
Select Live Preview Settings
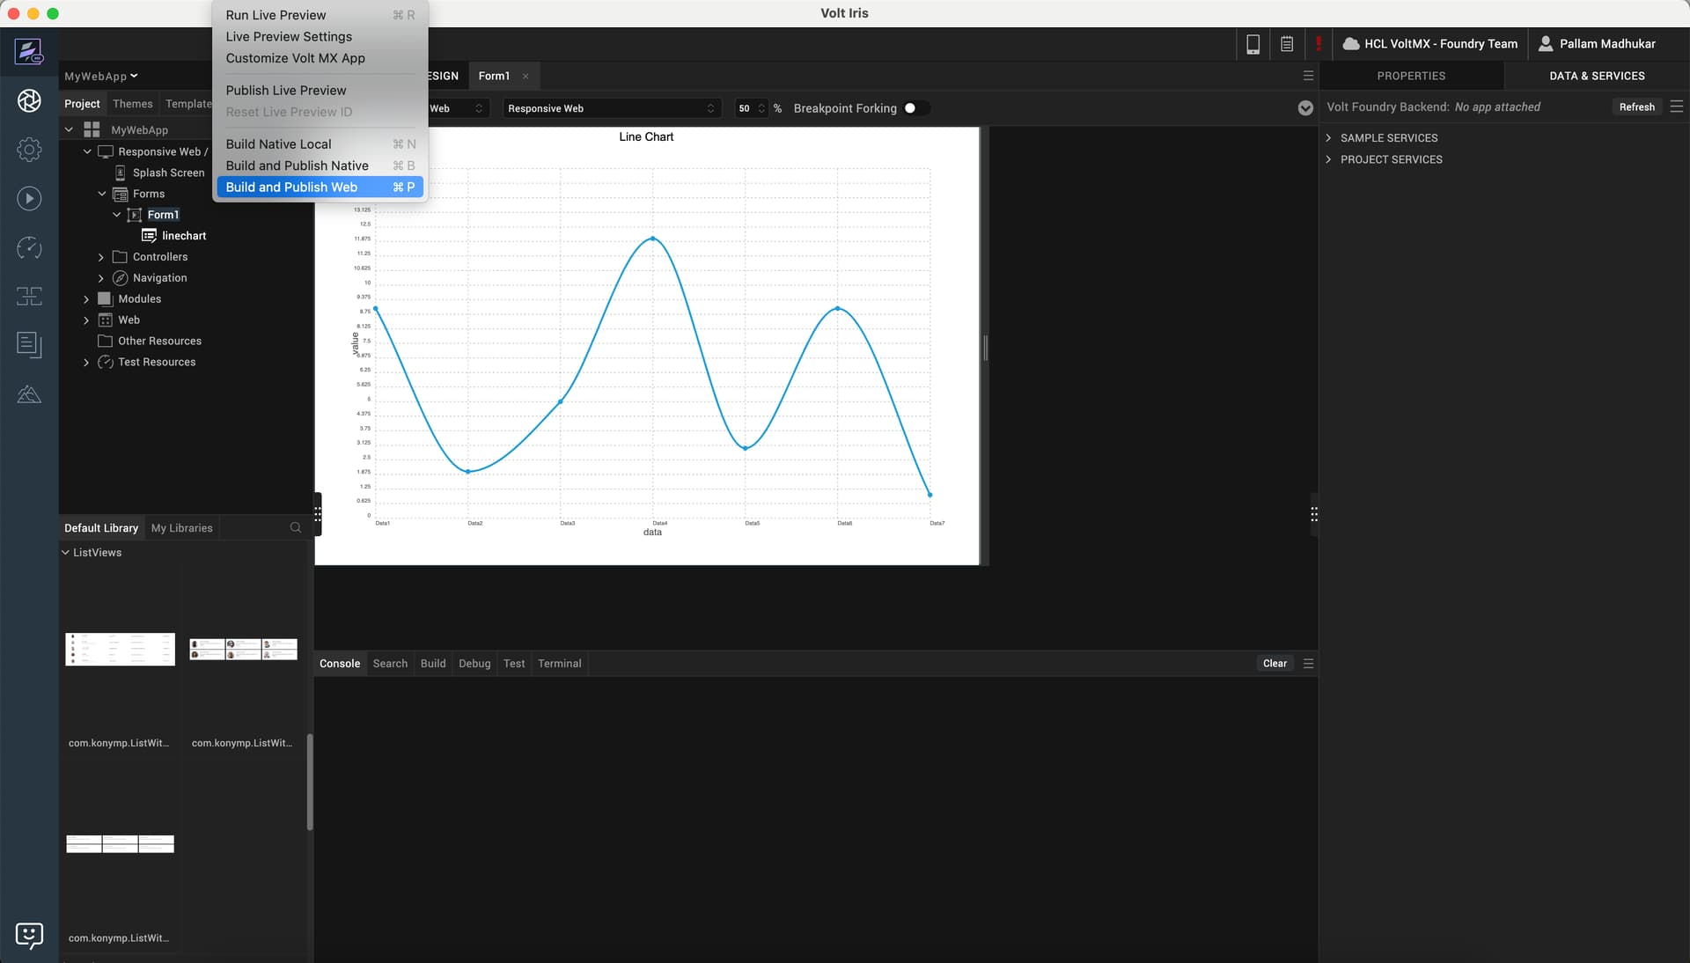tap(320, 37)
